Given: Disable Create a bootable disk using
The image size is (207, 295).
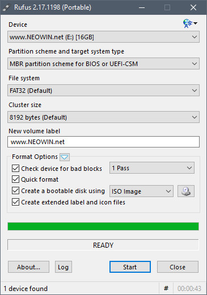Looking at the screenshot, I should (x=15, y=191).
